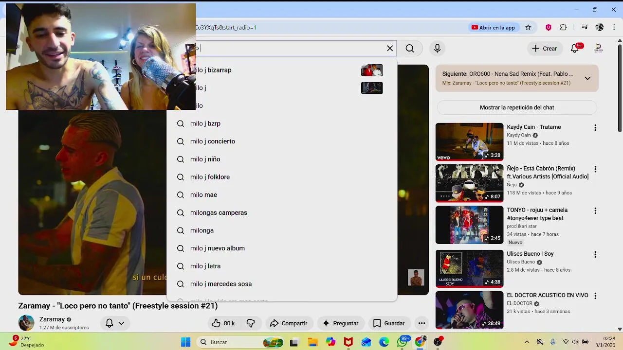Image resolution: width=623 pixels, height=350 pixels.
Task: Open options for Kaydy Cain - Tratame
Action: tap(595, 127)
